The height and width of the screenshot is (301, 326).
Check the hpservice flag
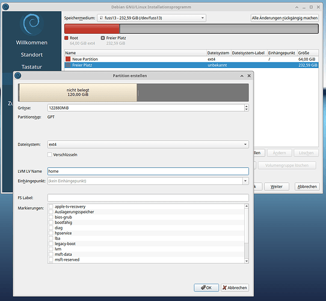pos(51,233)
